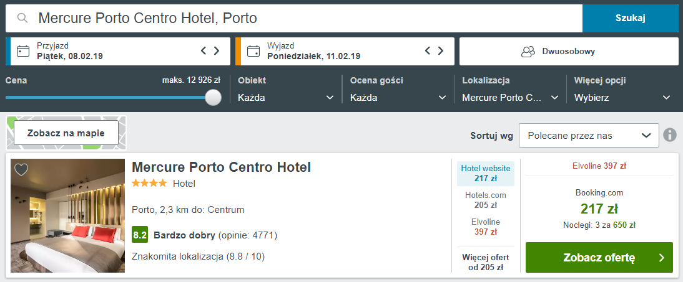Go to next check-in date
The width and height of the screenshot is (683, 282).
[217, 51]
